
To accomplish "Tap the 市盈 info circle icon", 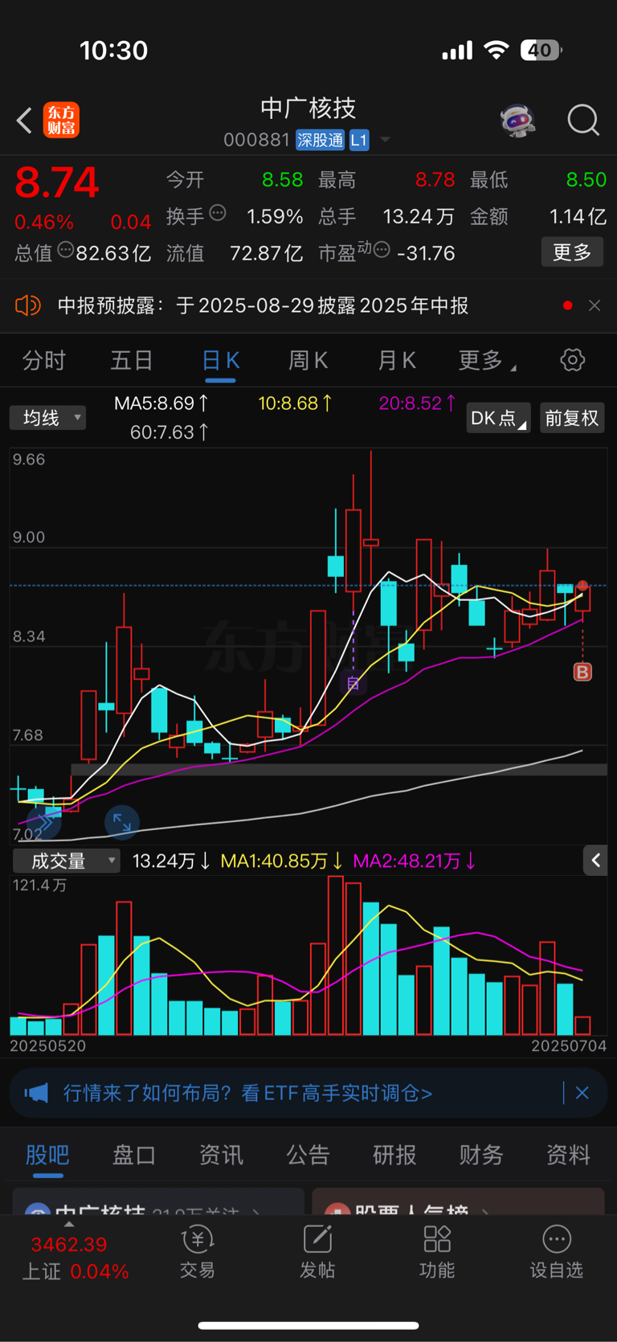I will [382, 250].
